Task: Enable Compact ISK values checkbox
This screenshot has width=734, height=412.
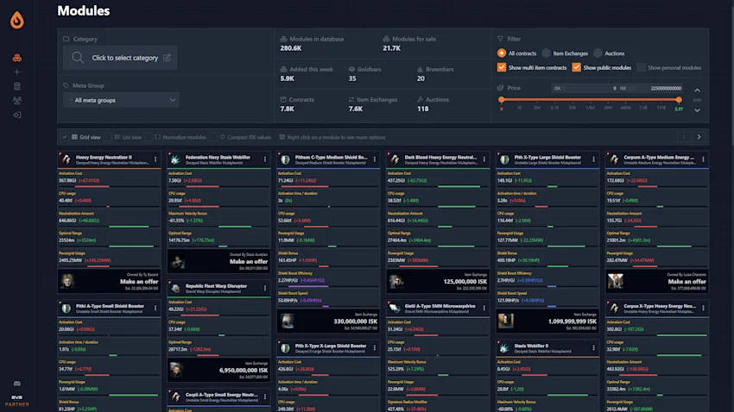Action: point(212,137)
